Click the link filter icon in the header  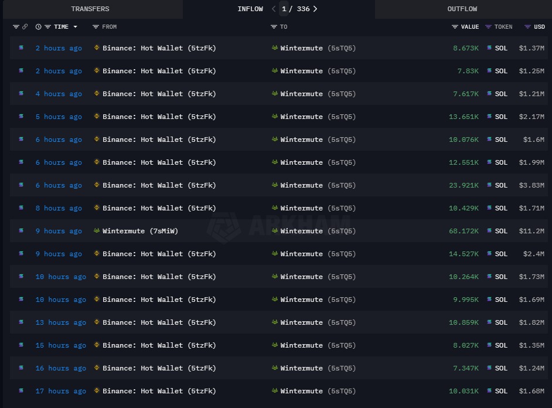[25, 26]
